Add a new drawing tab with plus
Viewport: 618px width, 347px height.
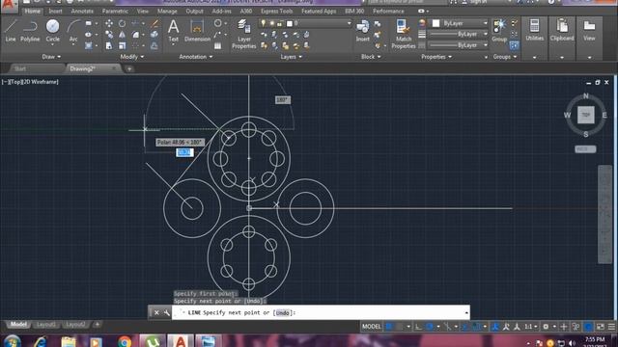coord(129,68)
